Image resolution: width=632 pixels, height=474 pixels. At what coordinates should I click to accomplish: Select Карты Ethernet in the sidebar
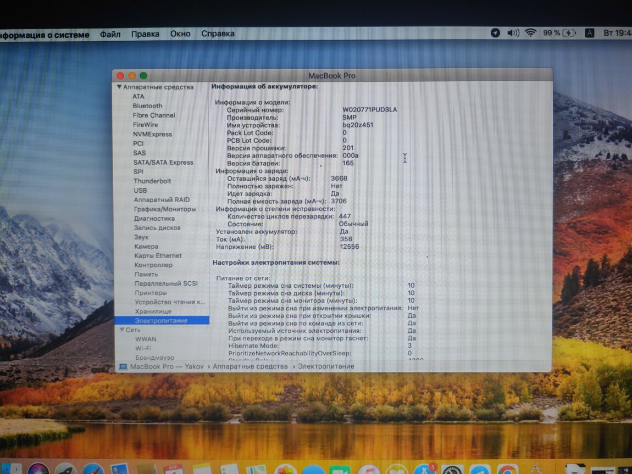[x=158, y=255]
